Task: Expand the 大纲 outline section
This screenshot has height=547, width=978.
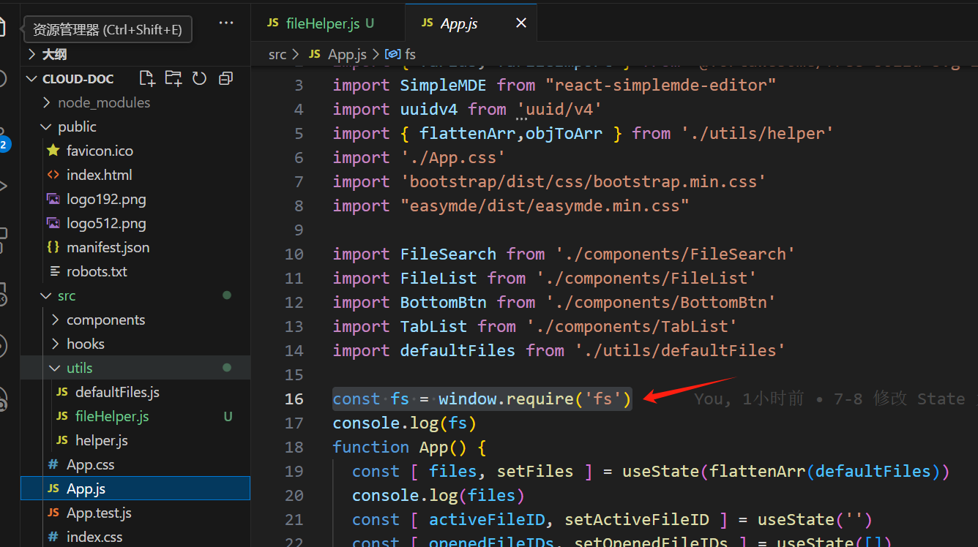Action: [135, 54]
